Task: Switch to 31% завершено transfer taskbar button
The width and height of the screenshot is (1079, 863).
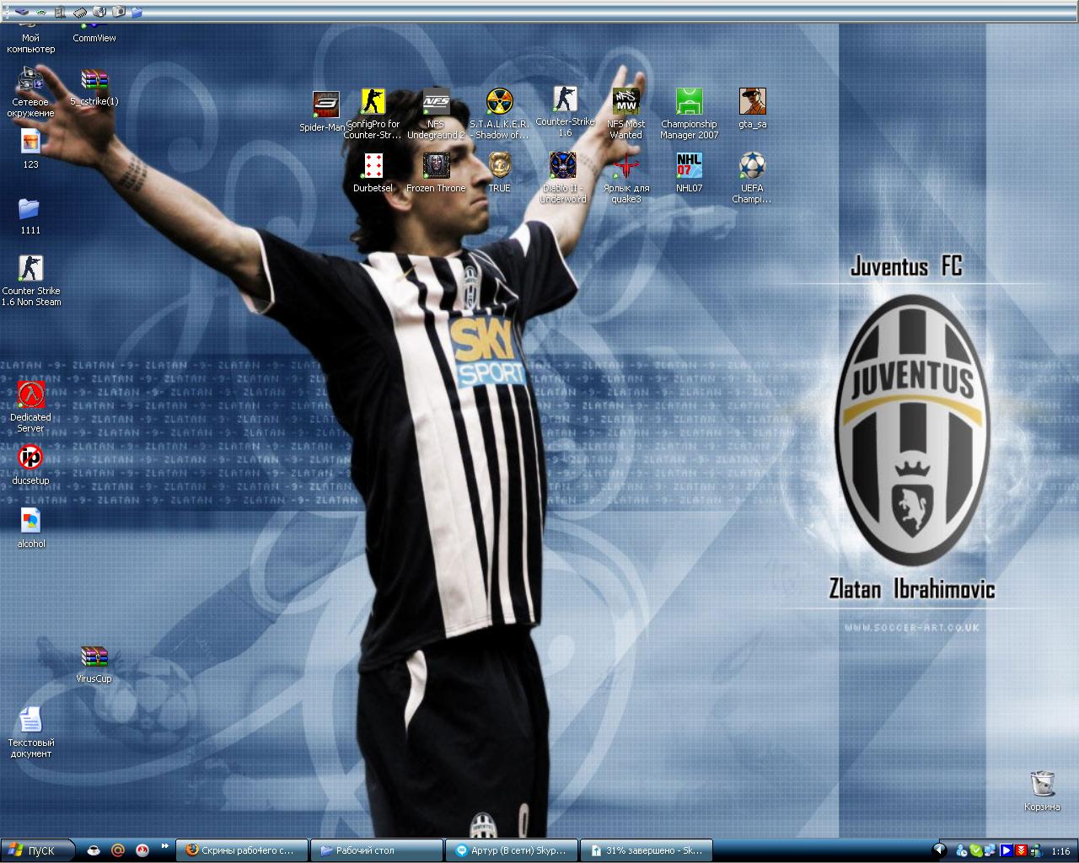Action: pos(647,850)
